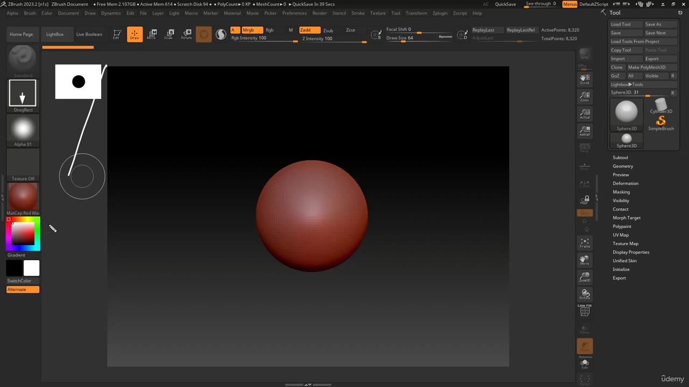Click the Frame mesh icon
Image resolution: width=689 pixels, height=387 pixels.
point(585,243)
